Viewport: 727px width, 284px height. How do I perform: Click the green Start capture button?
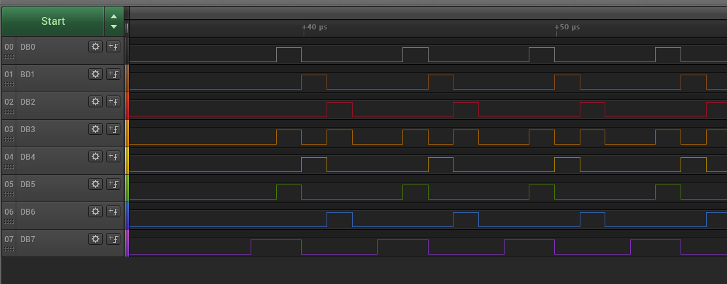53,22
